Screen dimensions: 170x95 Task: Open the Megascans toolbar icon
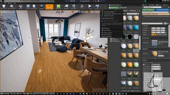coord(58,7)
